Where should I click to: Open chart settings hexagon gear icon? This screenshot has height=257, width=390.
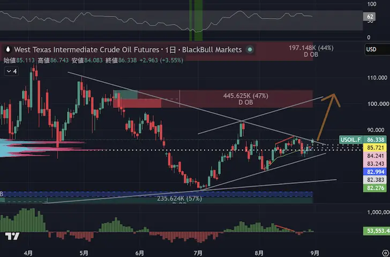point(387,254)
